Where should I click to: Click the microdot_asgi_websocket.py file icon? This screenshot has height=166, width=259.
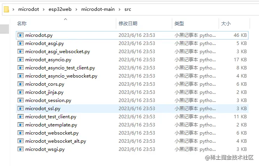21,51
